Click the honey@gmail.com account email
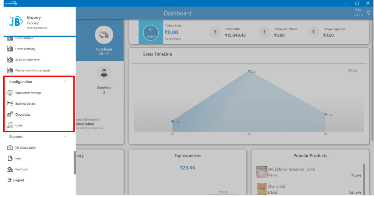 pos(37,28)
